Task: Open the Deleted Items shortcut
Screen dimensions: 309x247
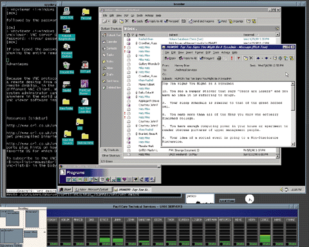Action: pos(111,88)
